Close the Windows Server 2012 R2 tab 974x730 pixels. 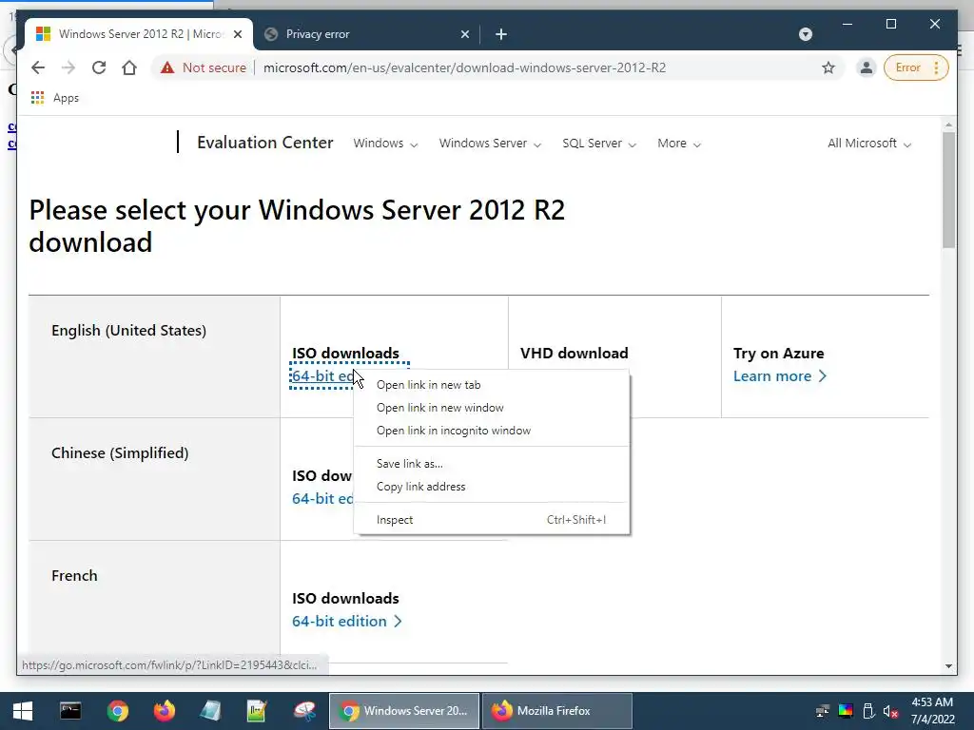pyautogui.click(x=237, y=34)
